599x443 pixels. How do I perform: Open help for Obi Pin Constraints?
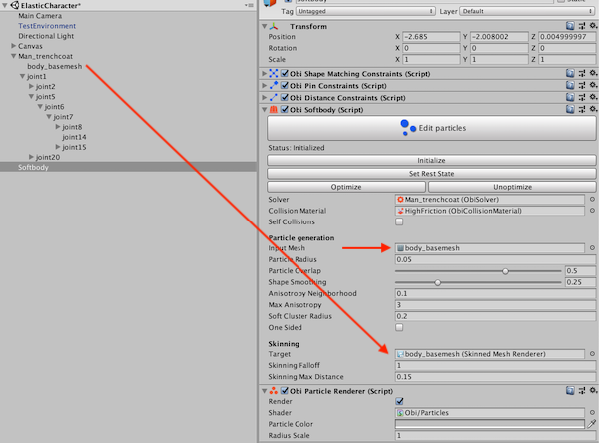click(570, 85)
